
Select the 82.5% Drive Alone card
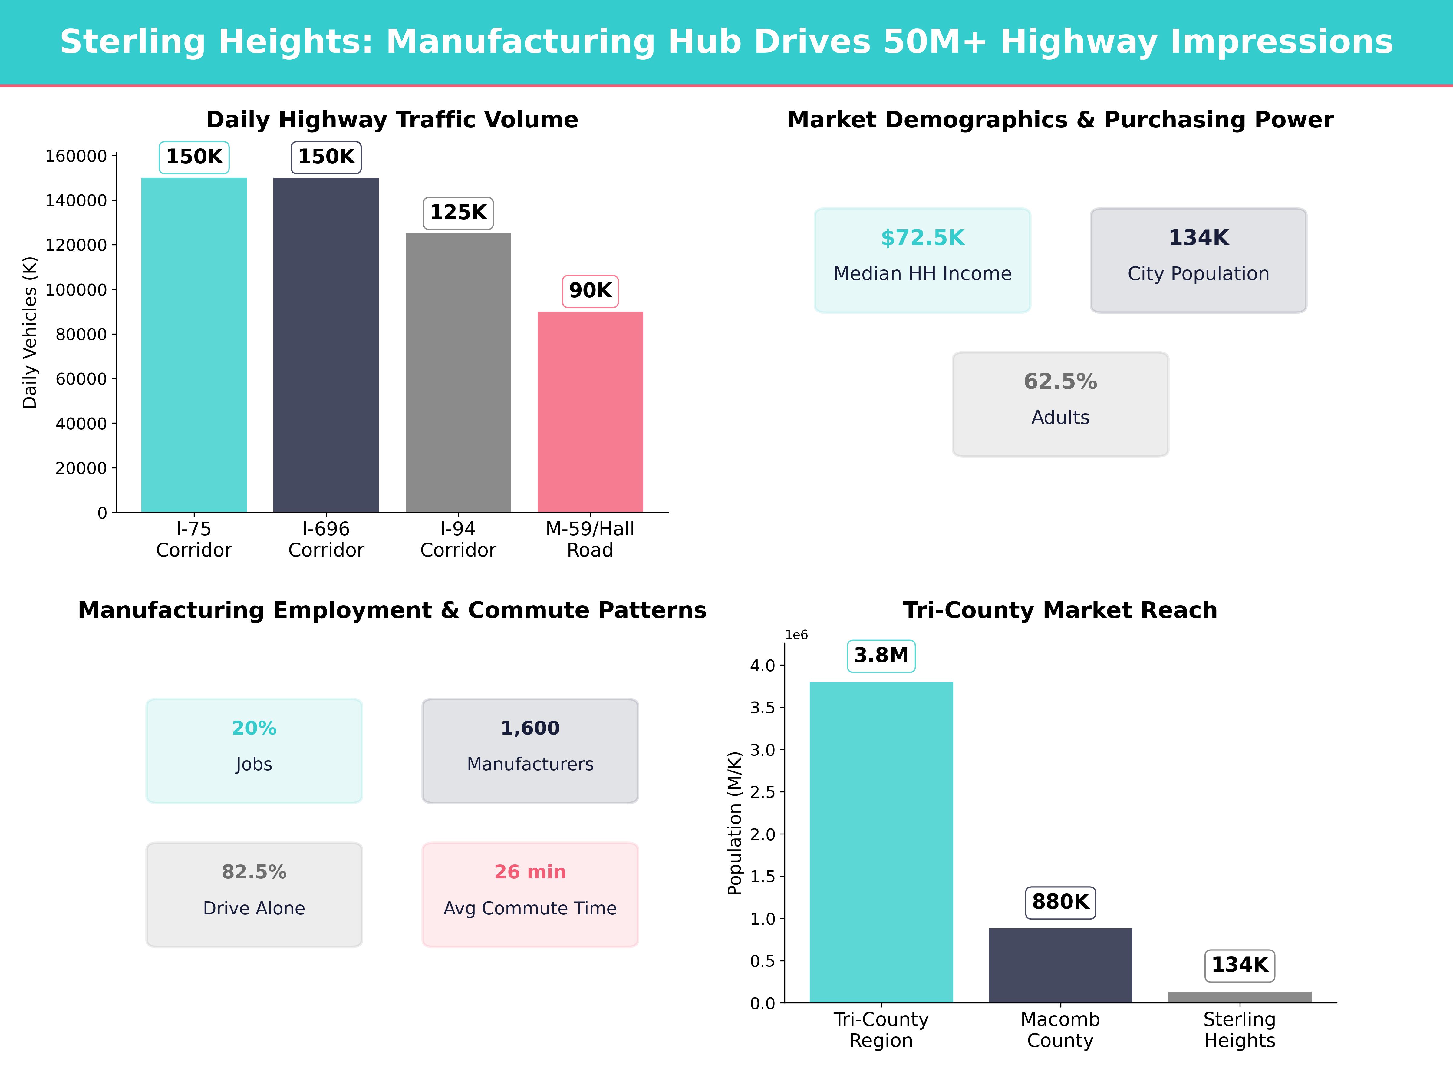click(x=254, y=893)
